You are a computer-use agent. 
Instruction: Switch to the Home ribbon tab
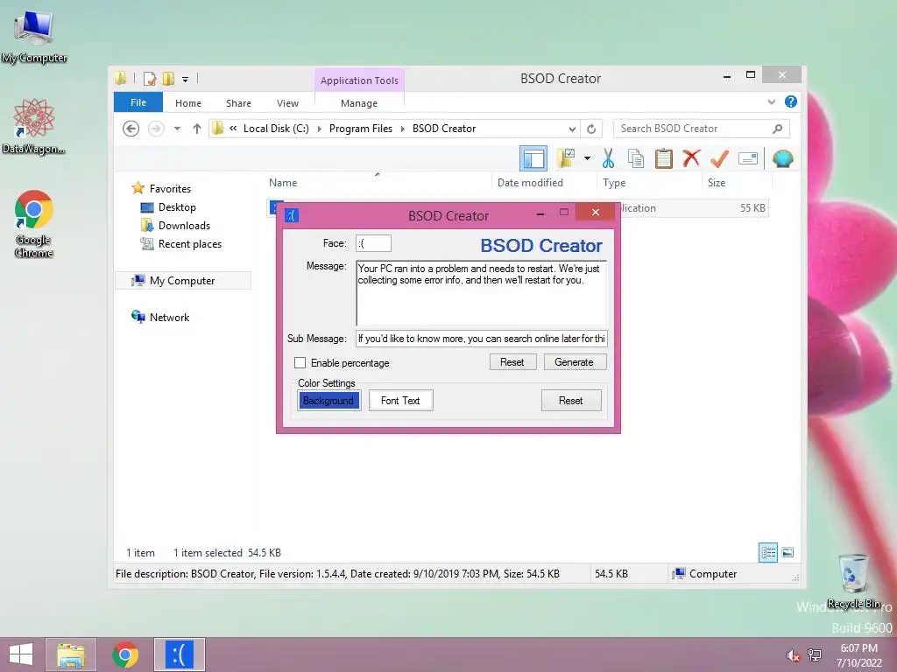pyautogui.click(x=188, y=103)
